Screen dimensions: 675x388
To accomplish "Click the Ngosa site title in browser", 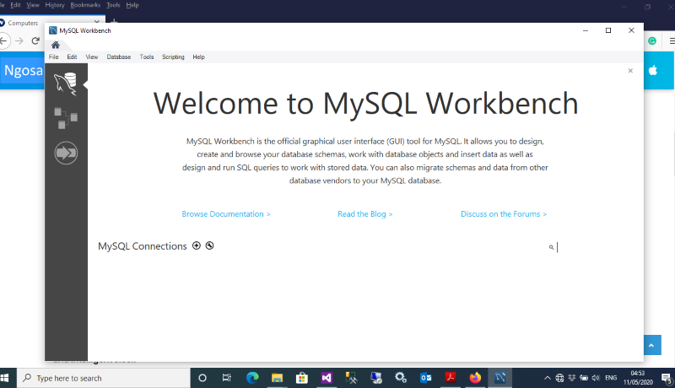I will click(24, 70).
